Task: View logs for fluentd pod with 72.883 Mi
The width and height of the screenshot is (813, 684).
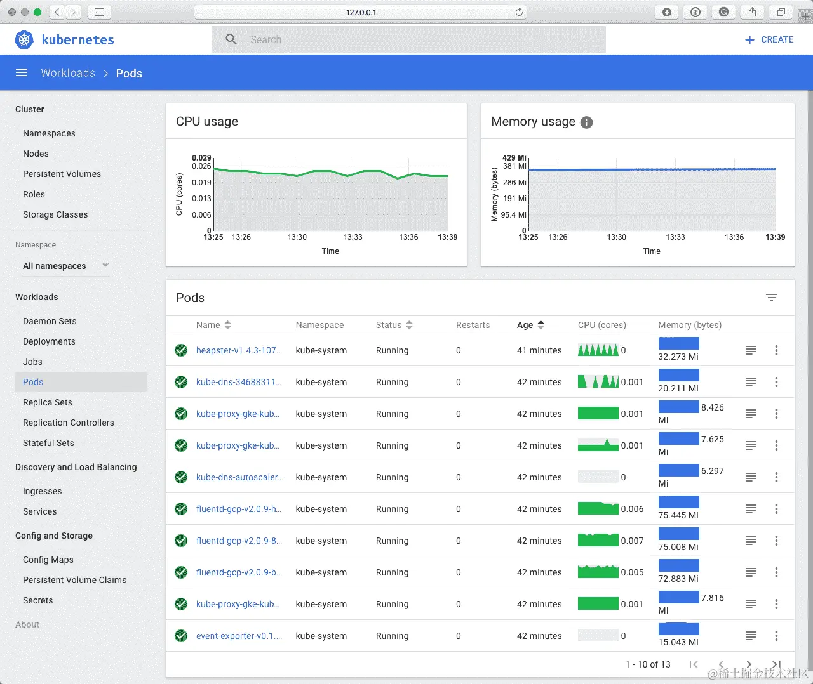Action: (751, 572)
